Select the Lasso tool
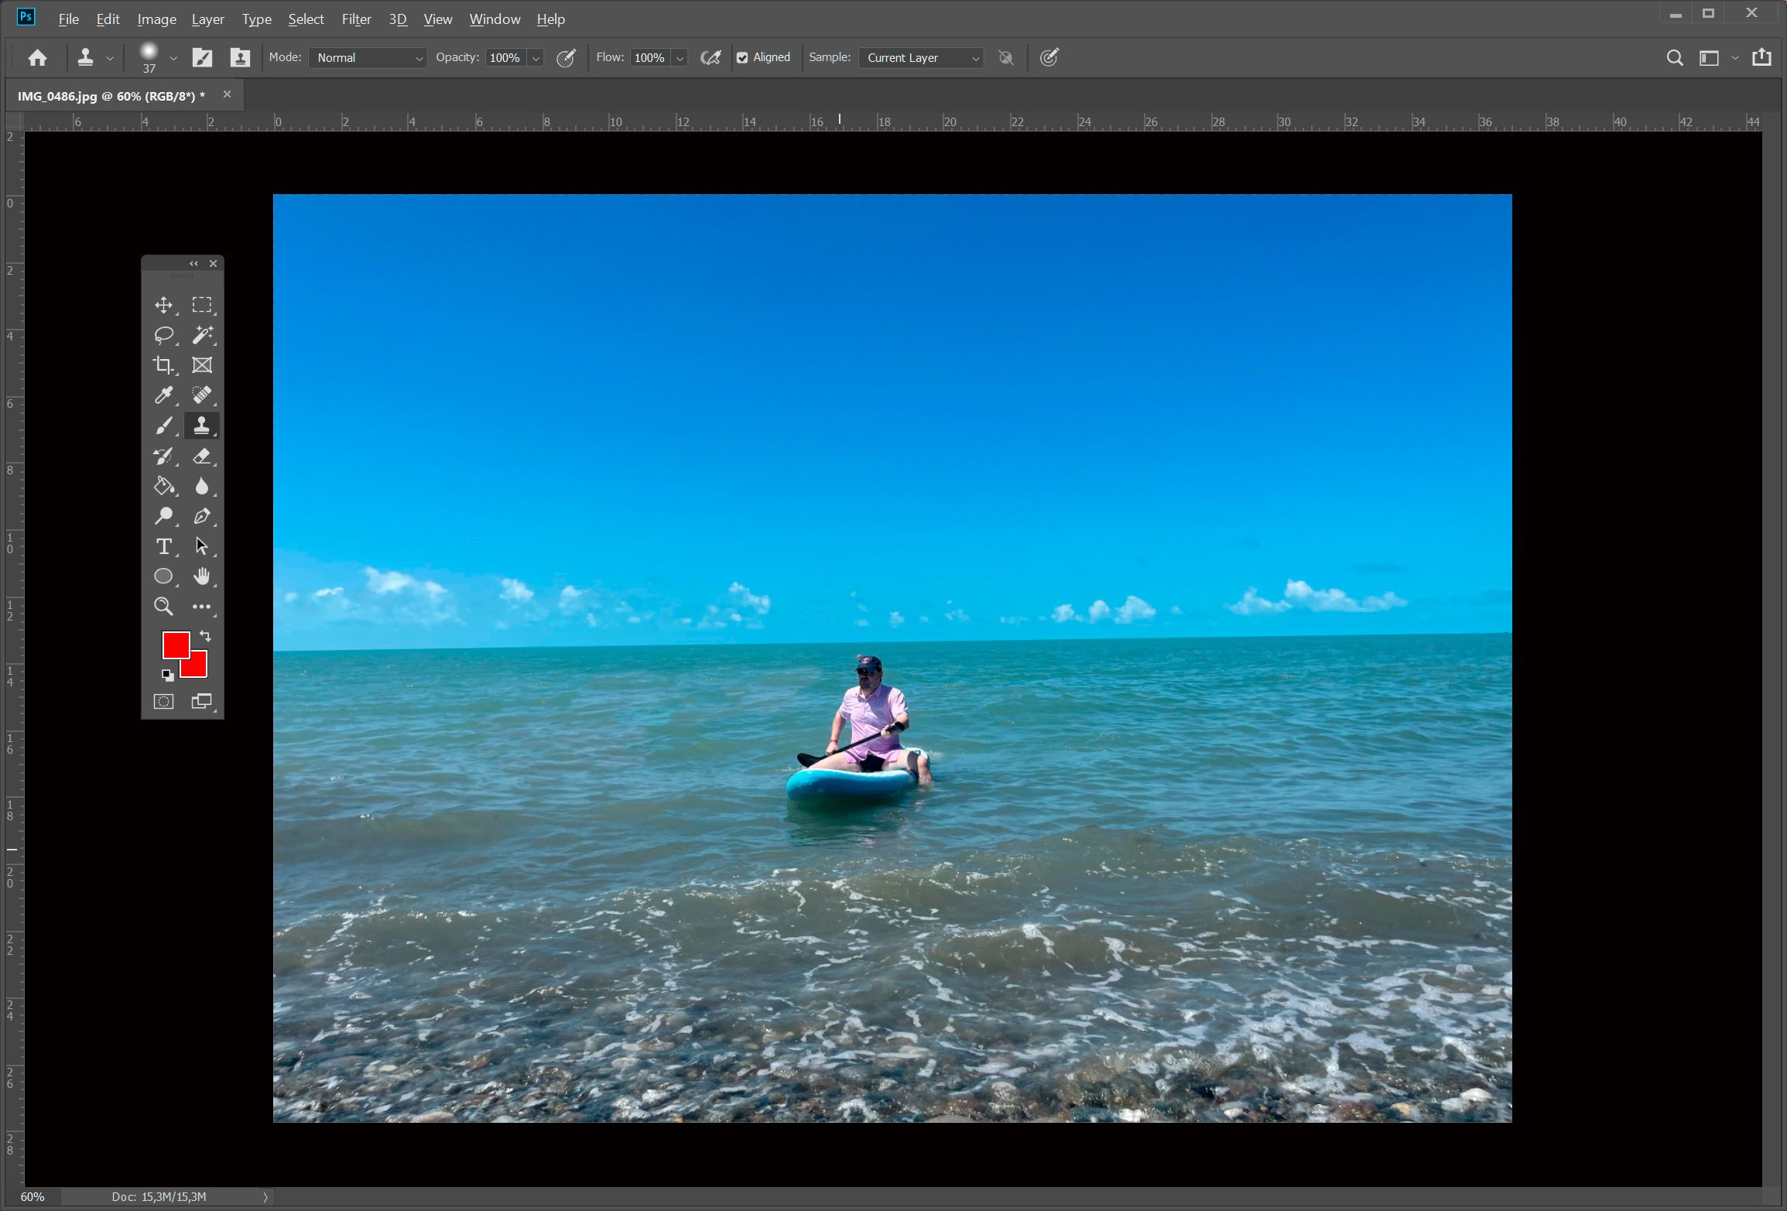 tap(163, 335)
